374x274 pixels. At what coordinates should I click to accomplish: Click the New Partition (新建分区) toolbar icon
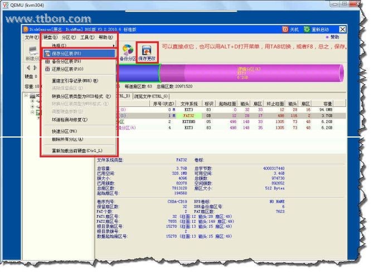[33, 51]
